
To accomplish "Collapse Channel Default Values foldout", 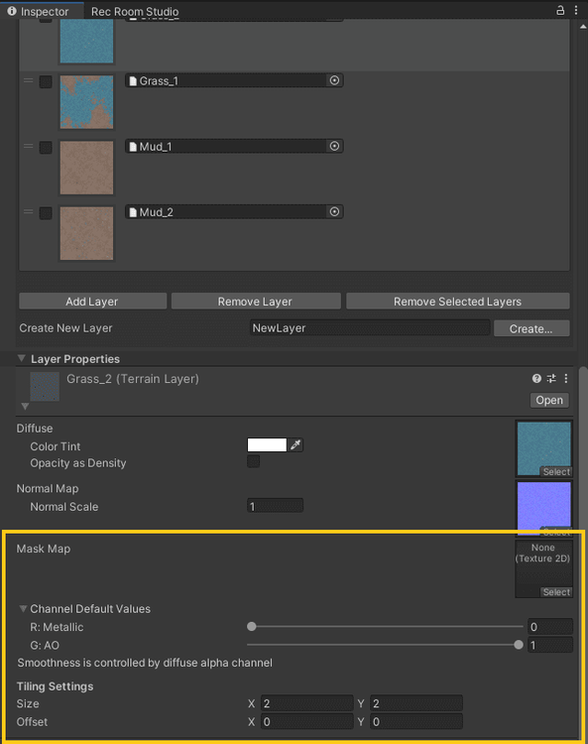I will point(22,608).
